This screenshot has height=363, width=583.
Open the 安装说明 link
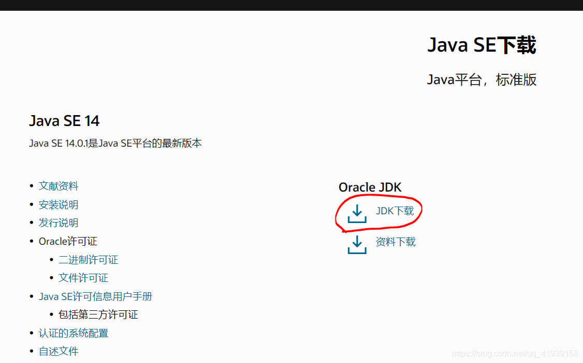pyautogui.click(x=59, y=204)
